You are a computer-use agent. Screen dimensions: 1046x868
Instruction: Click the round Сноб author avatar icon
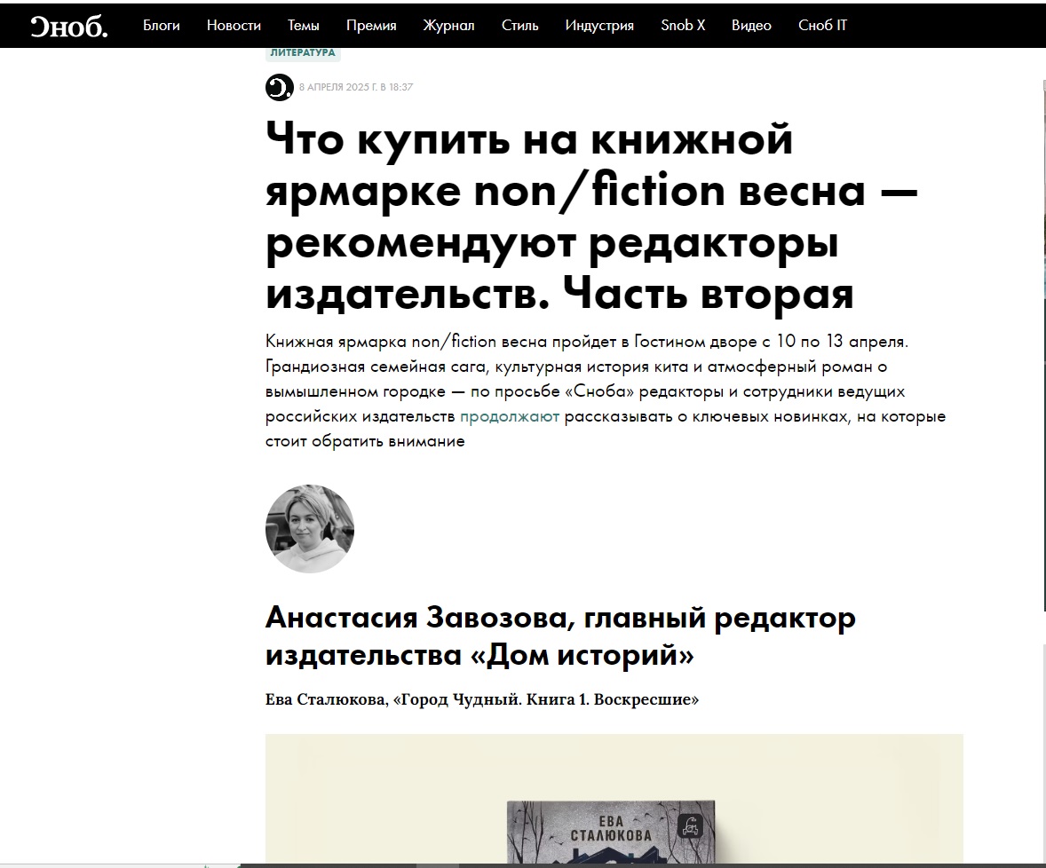coord(280,87)
